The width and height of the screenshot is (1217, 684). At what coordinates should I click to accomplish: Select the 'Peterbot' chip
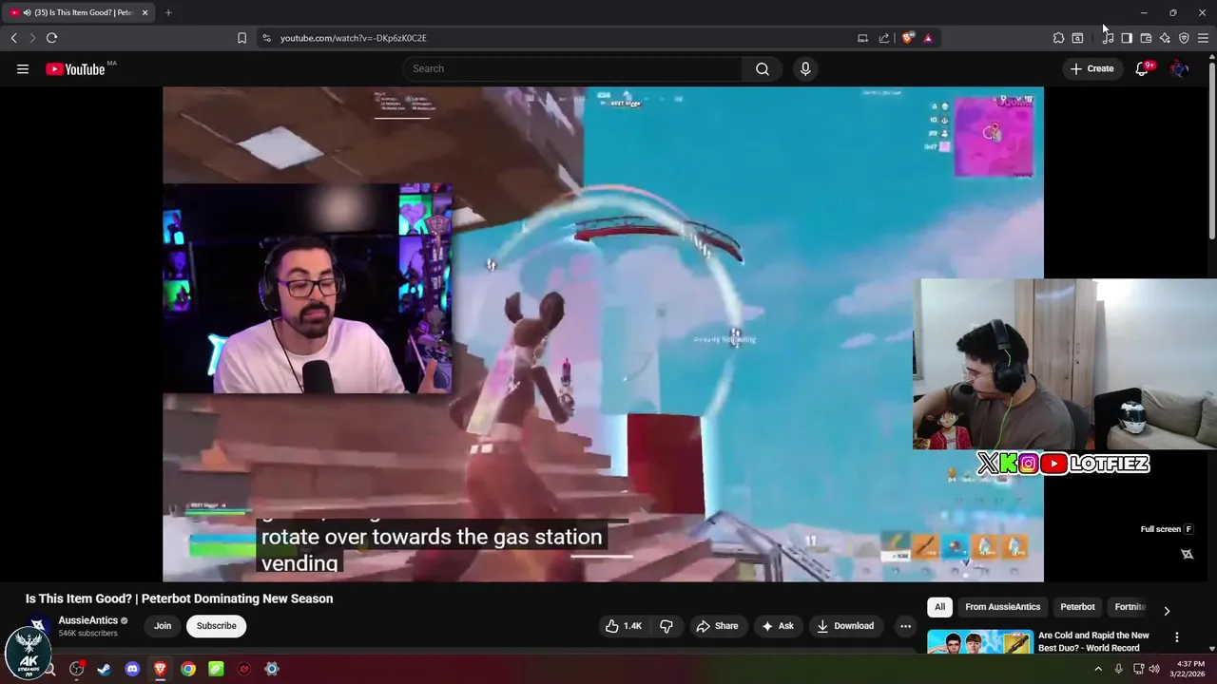[x=1077, y=607]
